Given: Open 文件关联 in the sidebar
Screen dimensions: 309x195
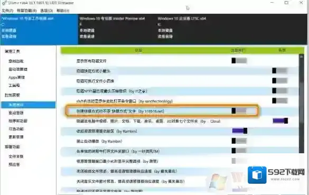Looking at the screenshot, I should [x=16, y=156].
